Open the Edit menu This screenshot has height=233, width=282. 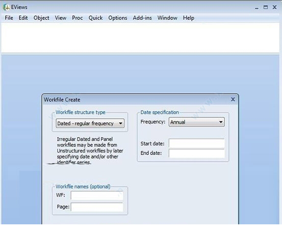pyautogui.click(x=23, y=18)
